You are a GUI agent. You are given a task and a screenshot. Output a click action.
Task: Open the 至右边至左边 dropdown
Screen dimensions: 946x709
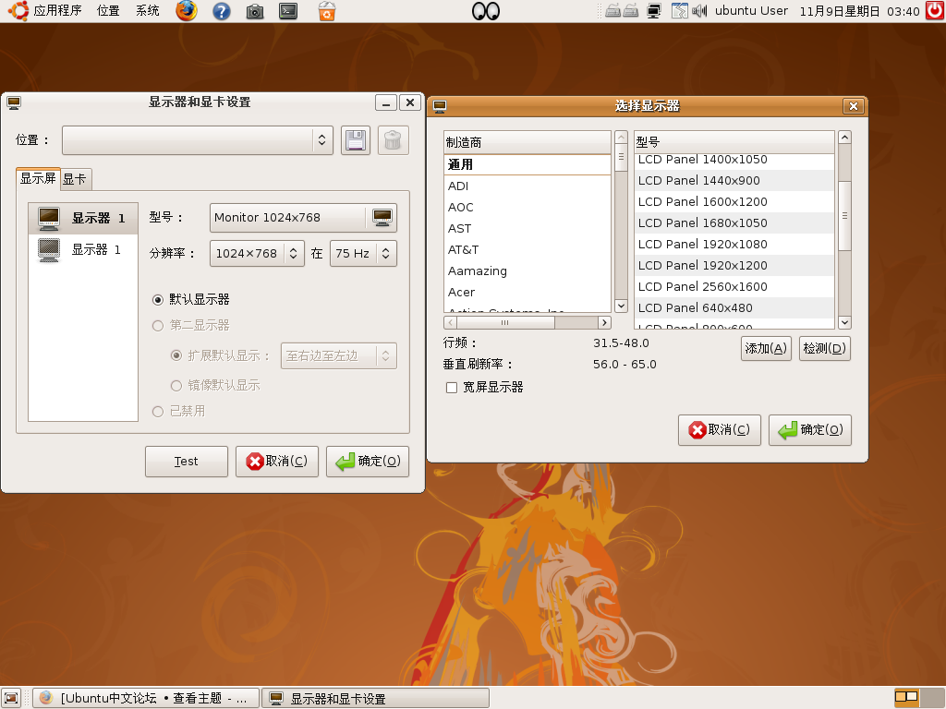(x=338, y=355)
